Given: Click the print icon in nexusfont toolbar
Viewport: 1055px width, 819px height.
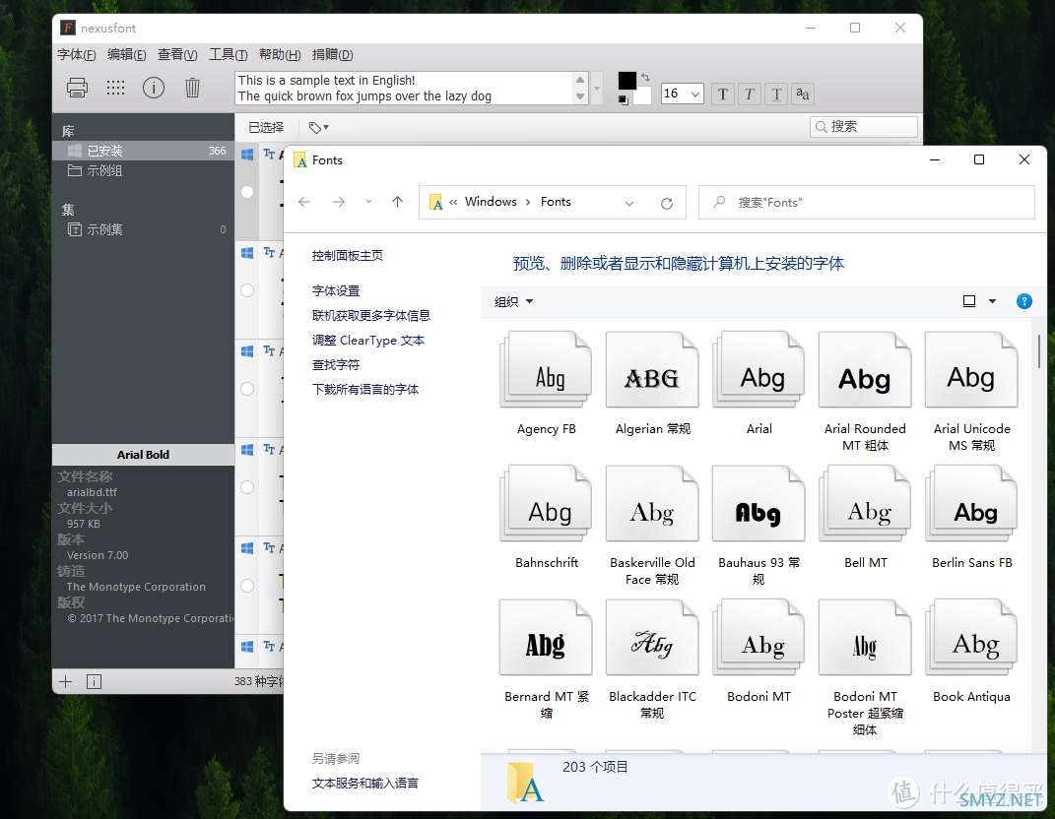Looking at the screenshot, I should (x=77, y=88).
